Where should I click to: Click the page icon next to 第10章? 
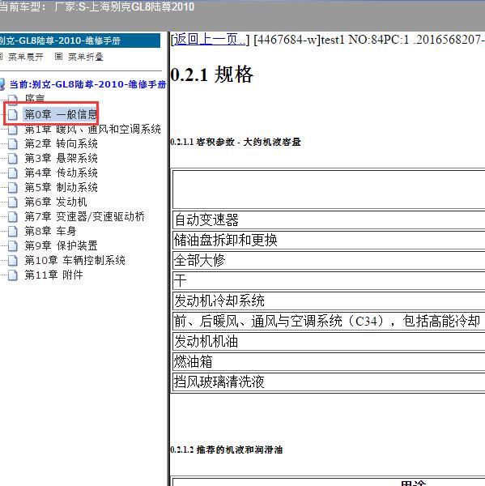12,260
